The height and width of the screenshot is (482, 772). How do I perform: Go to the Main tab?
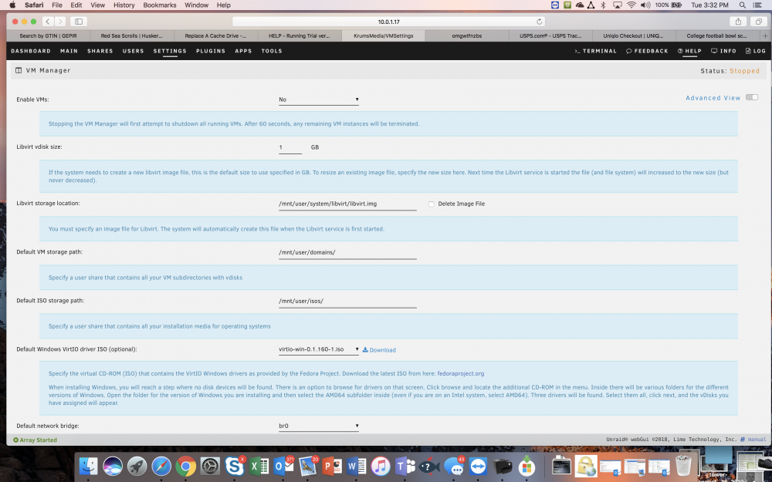(x=69, y=51)
